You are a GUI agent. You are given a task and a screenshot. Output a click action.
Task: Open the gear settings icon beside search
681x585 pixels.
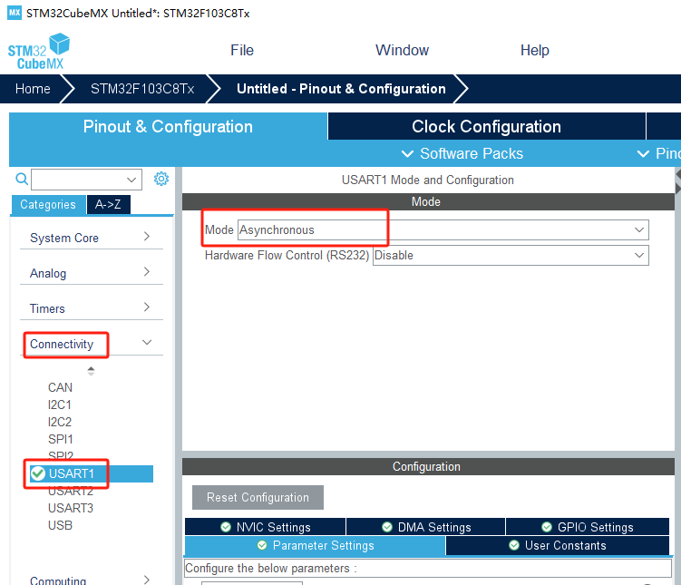[x=161, y=179]
